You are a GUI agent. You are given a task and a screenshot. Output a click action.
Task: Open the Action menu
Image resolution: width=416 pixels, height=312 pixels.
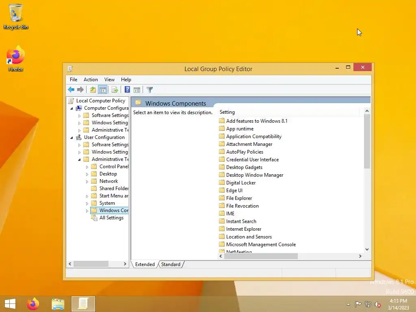(91, 80)
